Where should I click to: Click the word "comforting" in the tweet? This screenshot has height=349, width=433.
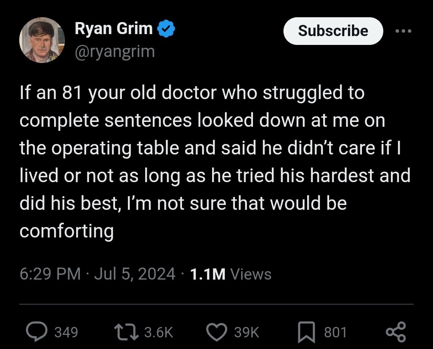[67, 231]
